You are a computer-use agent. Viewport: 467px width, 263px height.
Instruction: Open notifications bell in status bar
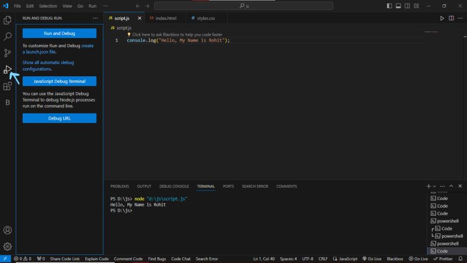(461, 259)
